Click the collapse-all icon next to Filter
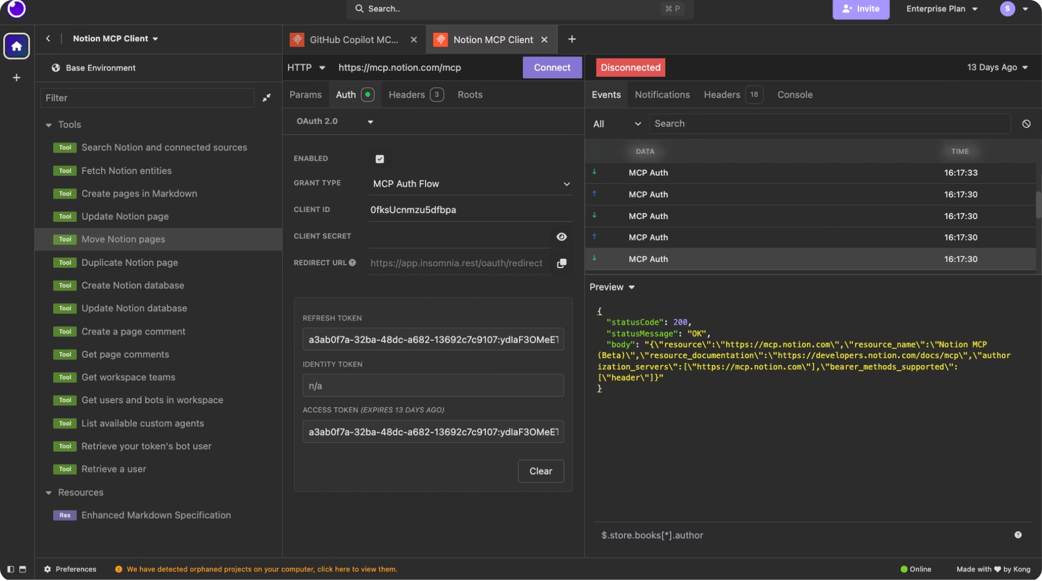This screenshot has height=581, width=1042. (267, 98)
